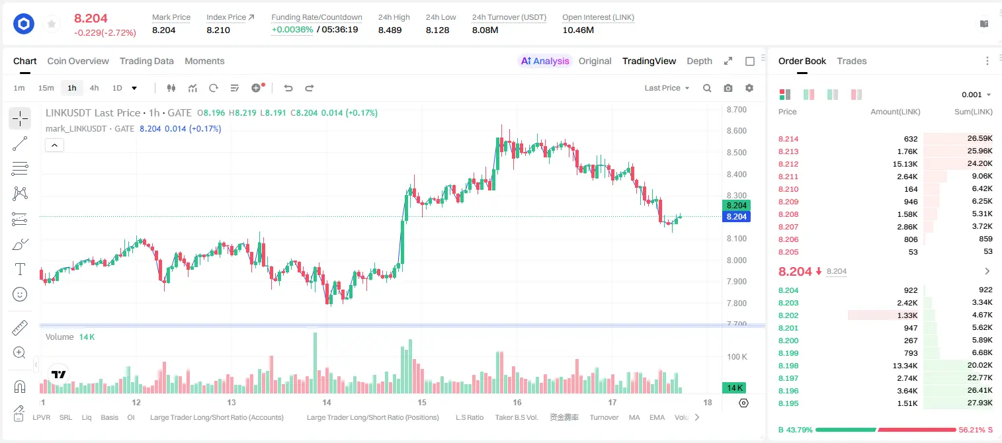Viewport: 1002px width, 443px height.
Task: Add LINK to favorites star
Action: pos(52,24)
